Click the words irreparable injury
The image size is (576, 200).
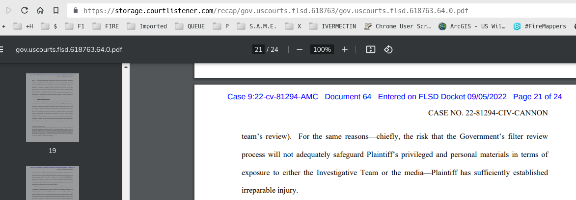[x=270, y=191]
